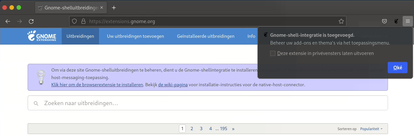Viewport: 414px width, 136px height.
Task: Open 'Uw uitbreidingen toevoegen' nav item
Action: coord(135,36)
